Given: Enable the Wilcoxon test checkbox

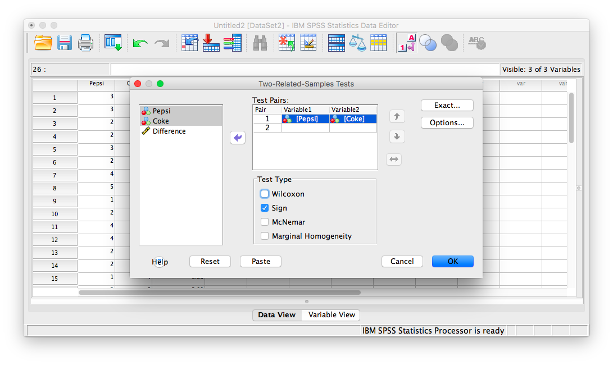Looking at the screenshot, I should pos(265,194).
